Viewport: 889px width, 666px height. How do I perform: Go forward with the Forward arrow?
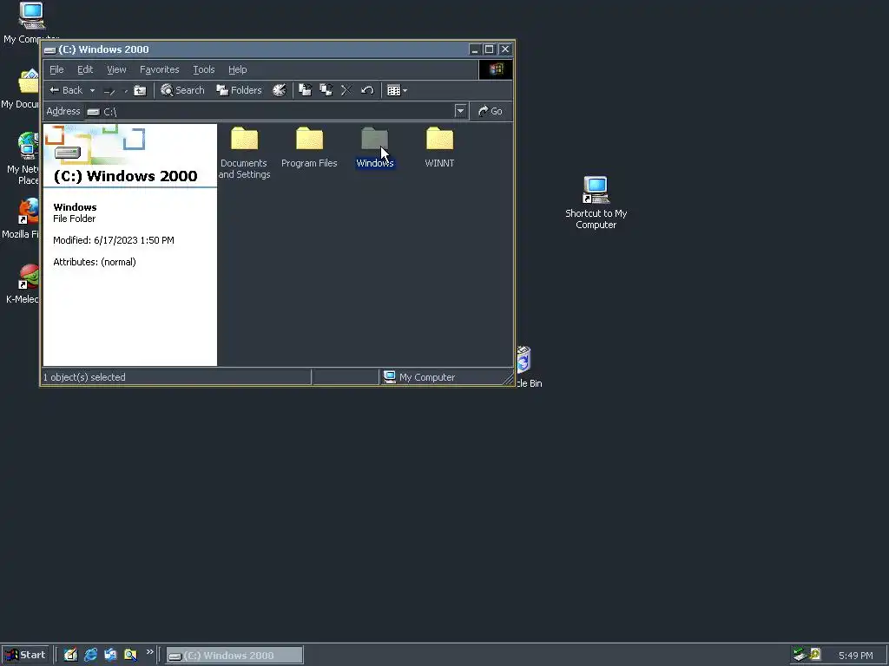tap(109, 90)
